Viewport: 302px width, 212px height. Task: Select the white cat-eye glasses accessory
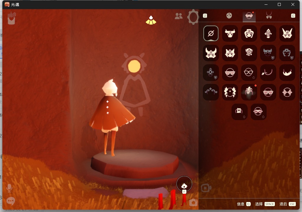click(249, 72)
